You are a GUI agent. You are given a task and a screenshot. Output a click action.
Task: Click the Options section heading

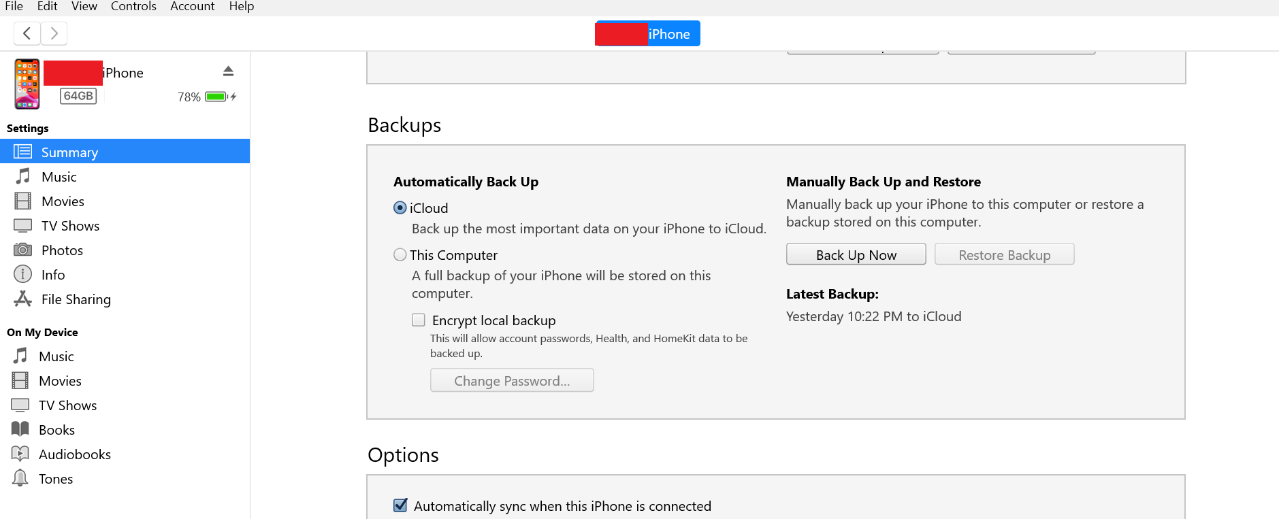pos(403,455)
